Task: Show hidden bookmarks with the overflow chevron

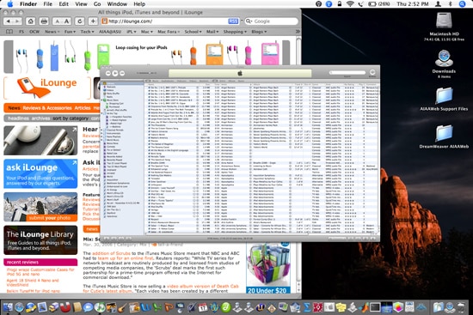Action: pyautogui.click(x=298, y=32)
